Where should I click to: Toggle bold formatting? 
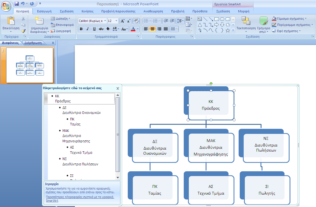coord(81,29)
